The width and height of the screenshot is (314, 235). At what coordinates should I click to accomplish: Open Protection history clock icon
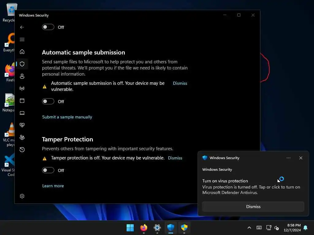(x=22, y=149)
